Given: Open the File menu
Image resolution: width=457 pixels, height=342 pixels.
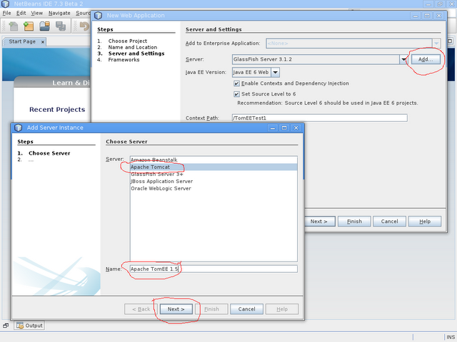Looking at the screenshot, I should click(6, 13).
